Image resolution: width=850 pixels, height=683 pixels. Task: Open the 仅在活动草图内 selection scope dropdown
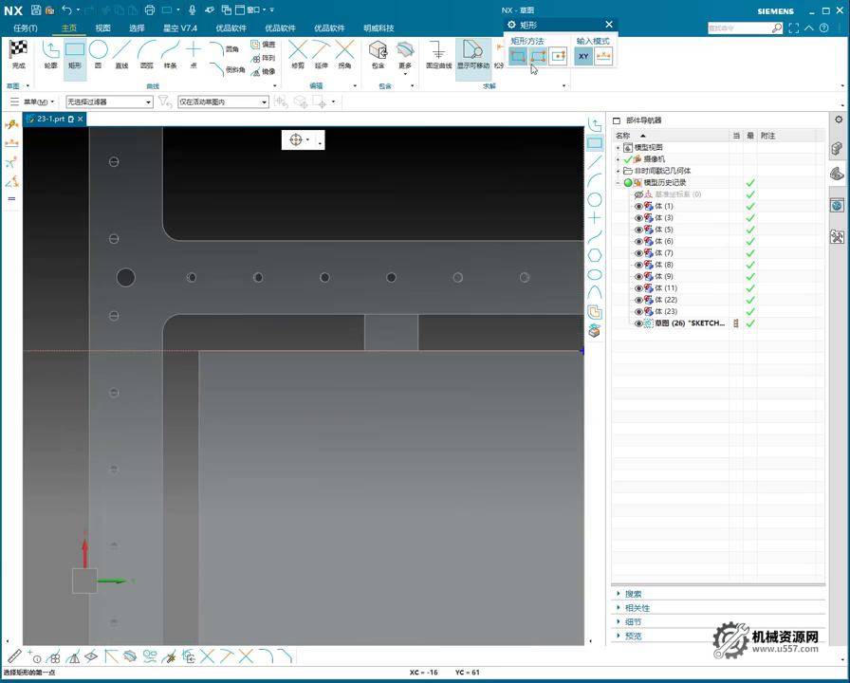tap(223, 102)
